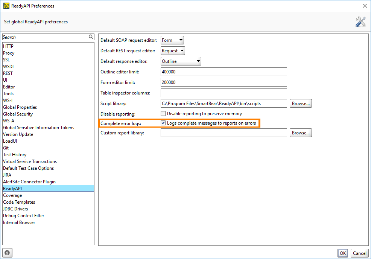Cancel the preferences dialog
Viewport: 371px width, 259px height.
coord(360,253)
